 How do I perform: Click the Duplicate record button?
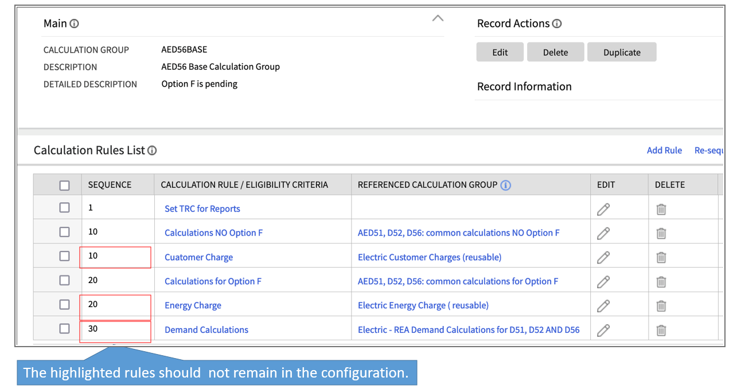coord(622,52)
